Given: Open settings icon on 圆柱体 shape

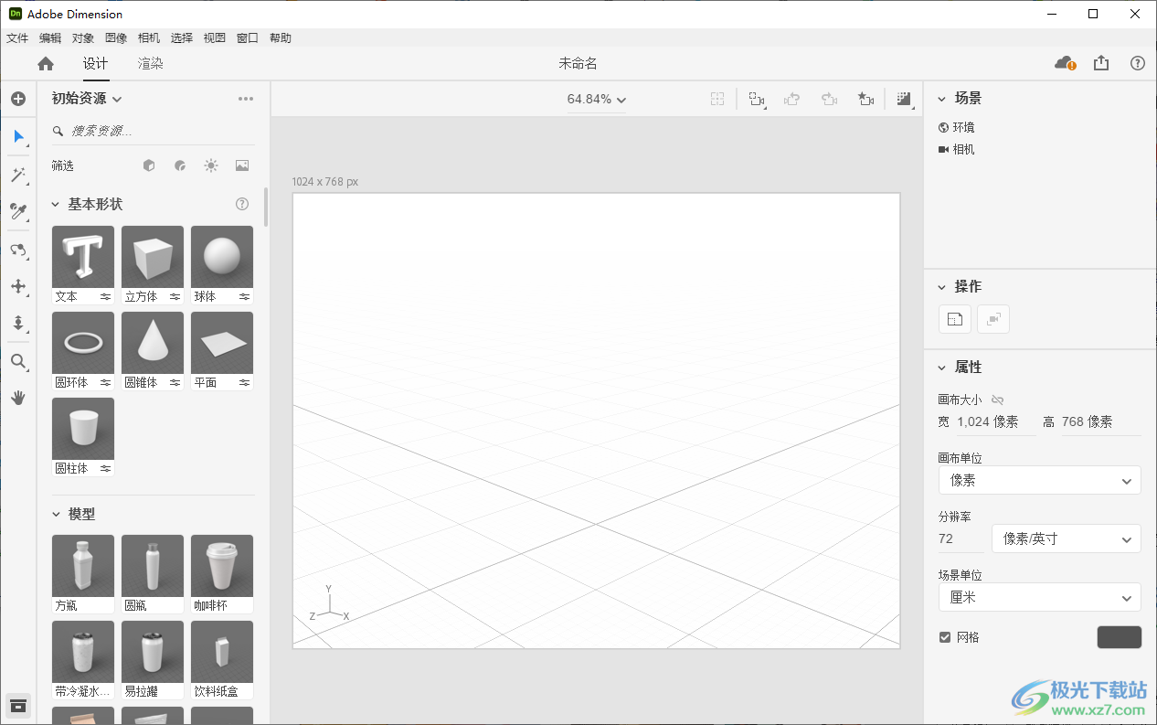Looking at the screenshot, I should pyautogui.click(x=105, y=469).
